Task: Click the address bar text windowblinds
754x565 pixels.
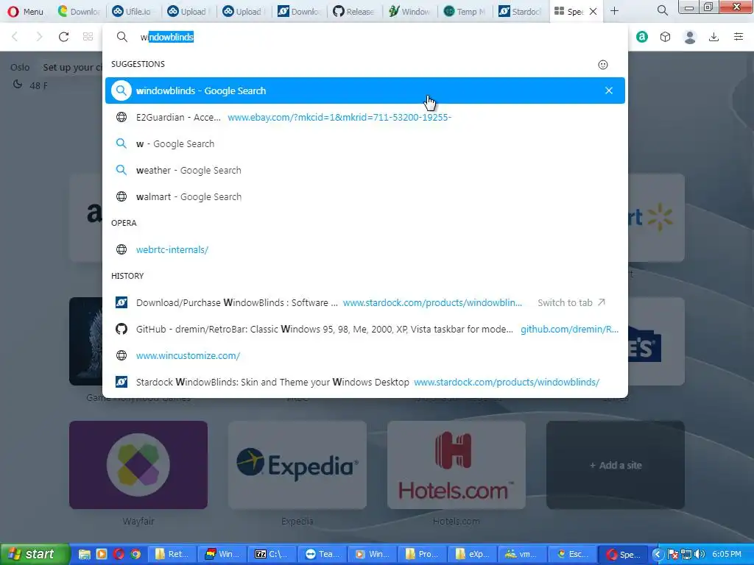Action: [167, 37]
